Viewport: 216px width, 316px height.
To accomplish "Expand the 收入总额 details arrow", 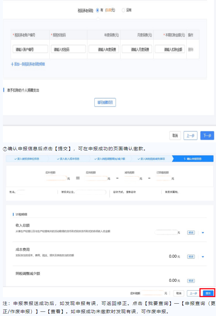I will point(203,233).
